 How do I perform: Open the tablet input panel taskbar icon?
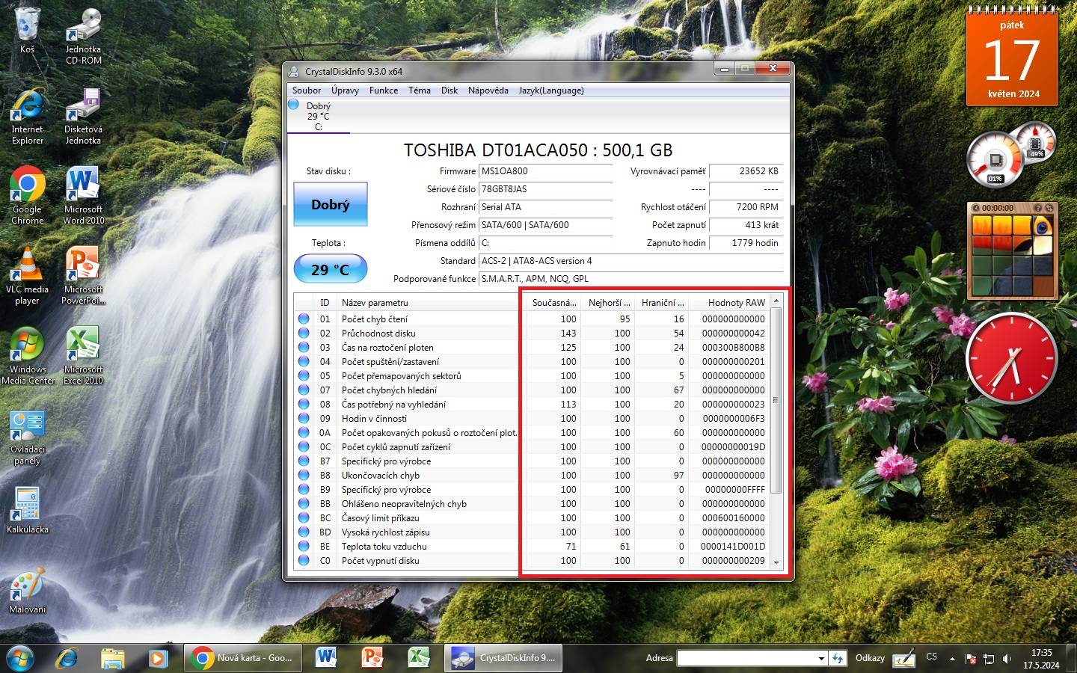(x=903, y=658)
